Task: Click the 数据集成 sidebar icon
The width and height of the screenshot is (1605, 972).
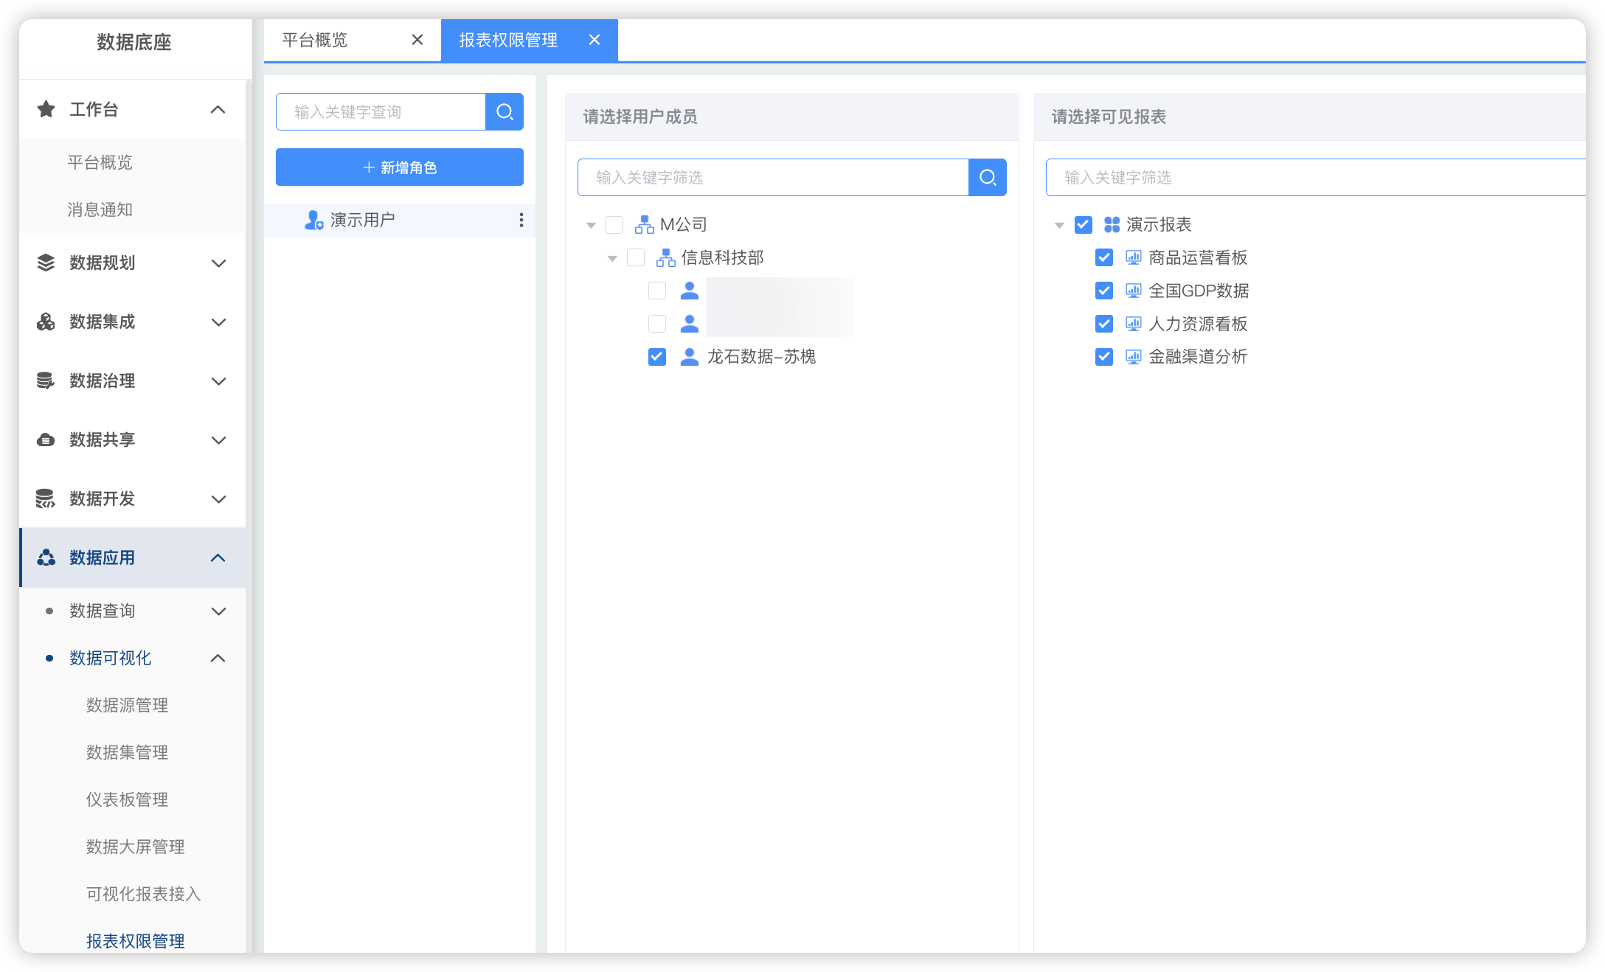Action: 46,322
